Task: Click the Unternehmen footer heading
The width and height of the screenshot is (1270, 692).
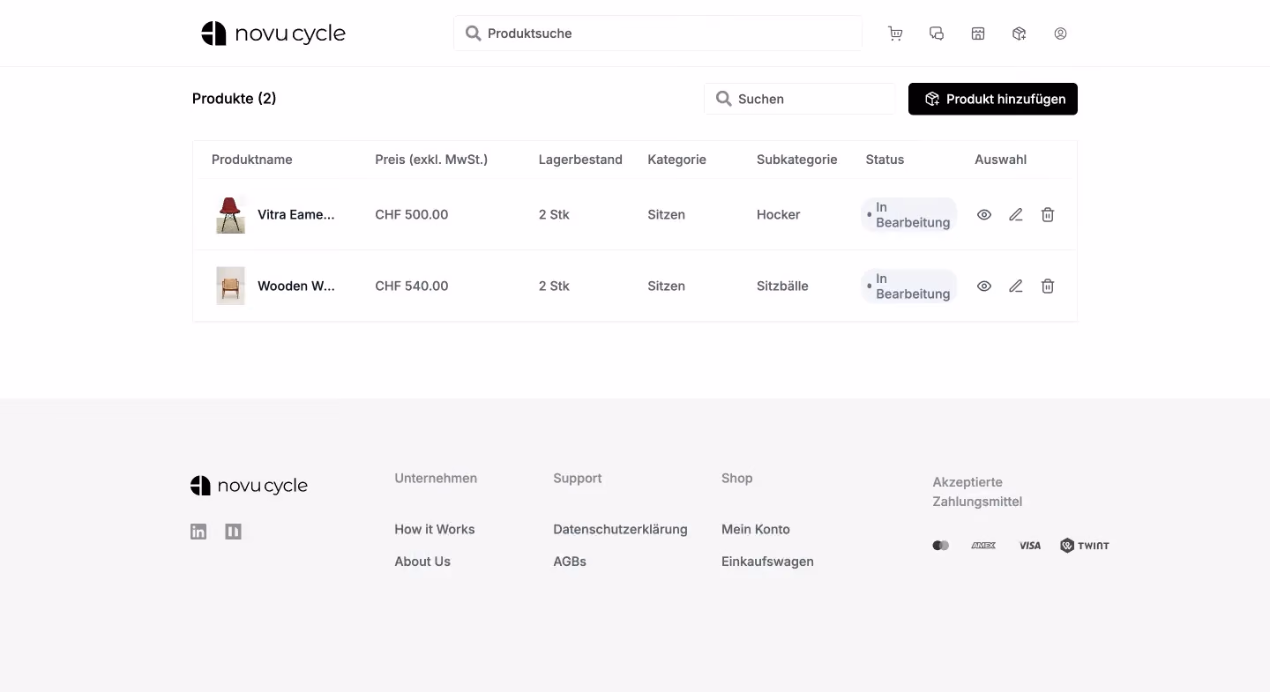Action: tap(436, 478)
